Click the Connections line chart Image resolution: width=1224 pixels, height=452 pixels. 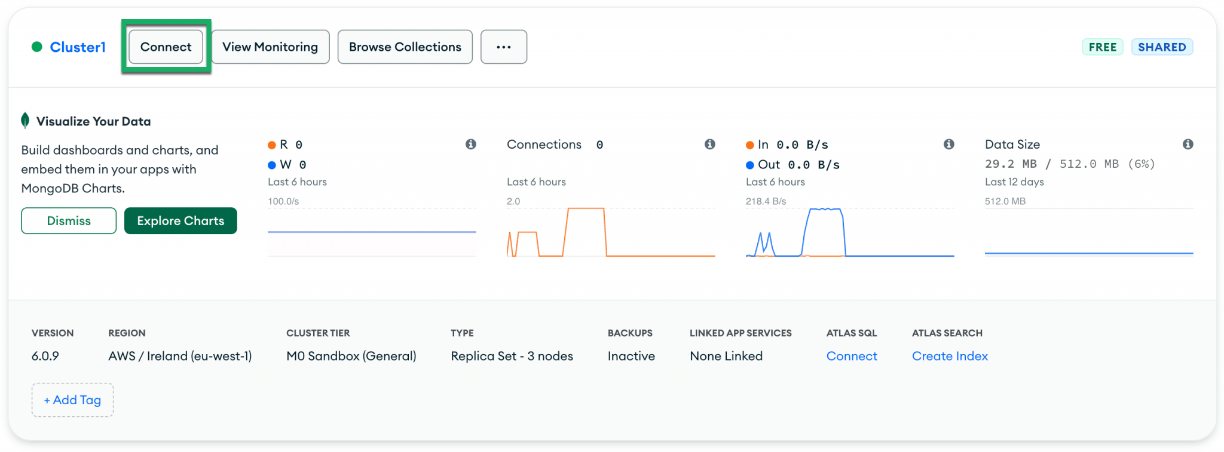coord(611,232)
